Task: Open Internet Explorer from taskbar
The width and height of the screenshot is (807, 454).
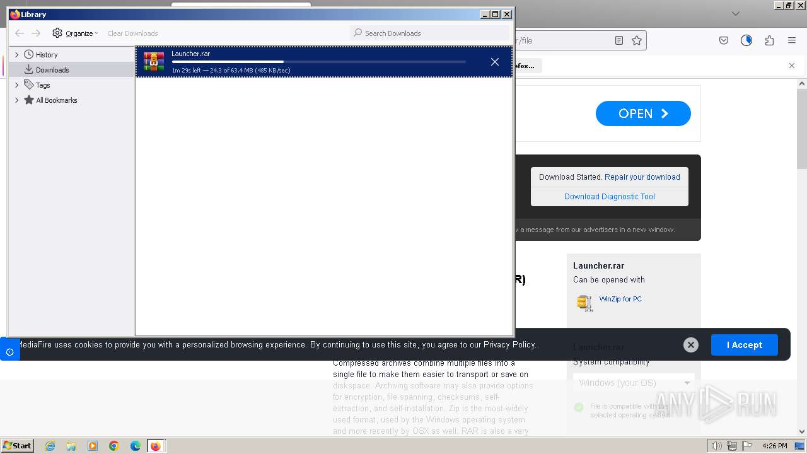Action: tap(50, 446)
